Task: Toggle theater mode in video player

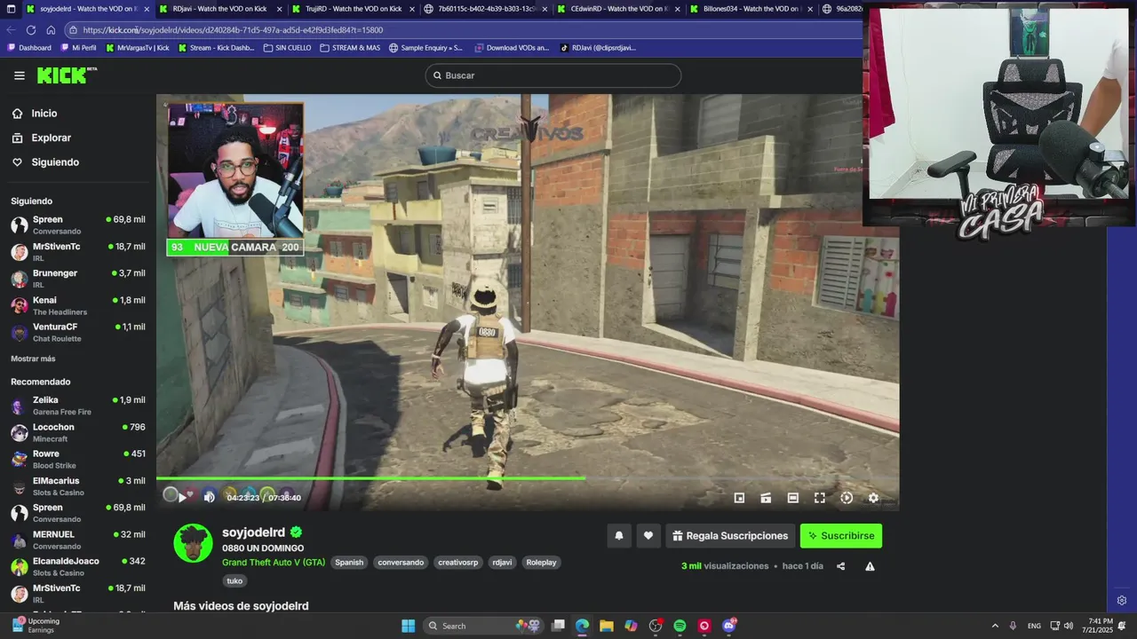Action: pyautogui.click(x=793, y=498)
